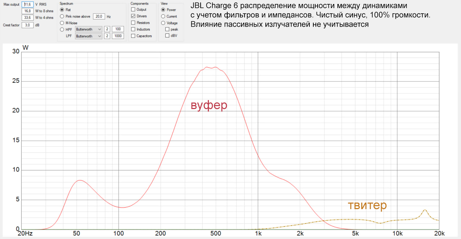Click the 'Spectrum' group heading
The width and height of the screenshot is (461, 239).
66,3
